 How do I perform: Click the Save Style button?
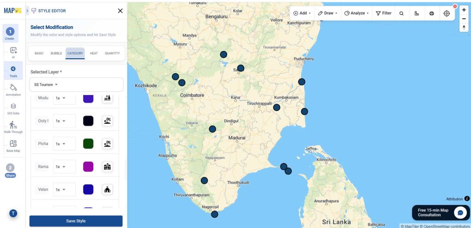click(x=76, y=221)
